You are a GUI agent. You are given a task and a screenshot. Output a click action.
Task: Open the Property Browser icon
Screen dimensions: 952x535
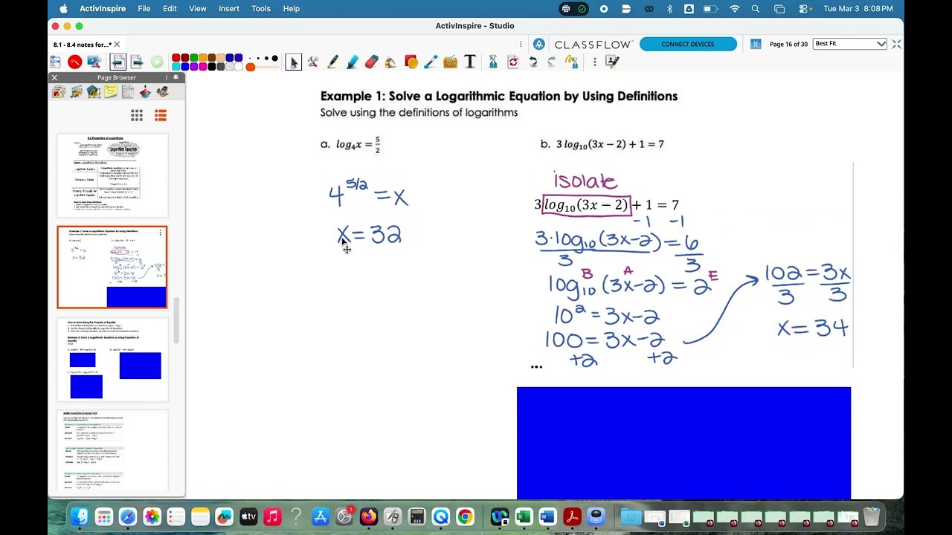pos(128,92)
